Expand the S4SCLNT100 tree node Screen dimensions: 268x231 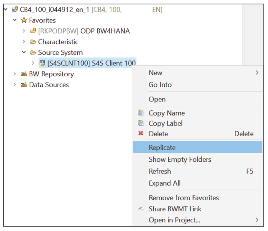tap(33, 63)
